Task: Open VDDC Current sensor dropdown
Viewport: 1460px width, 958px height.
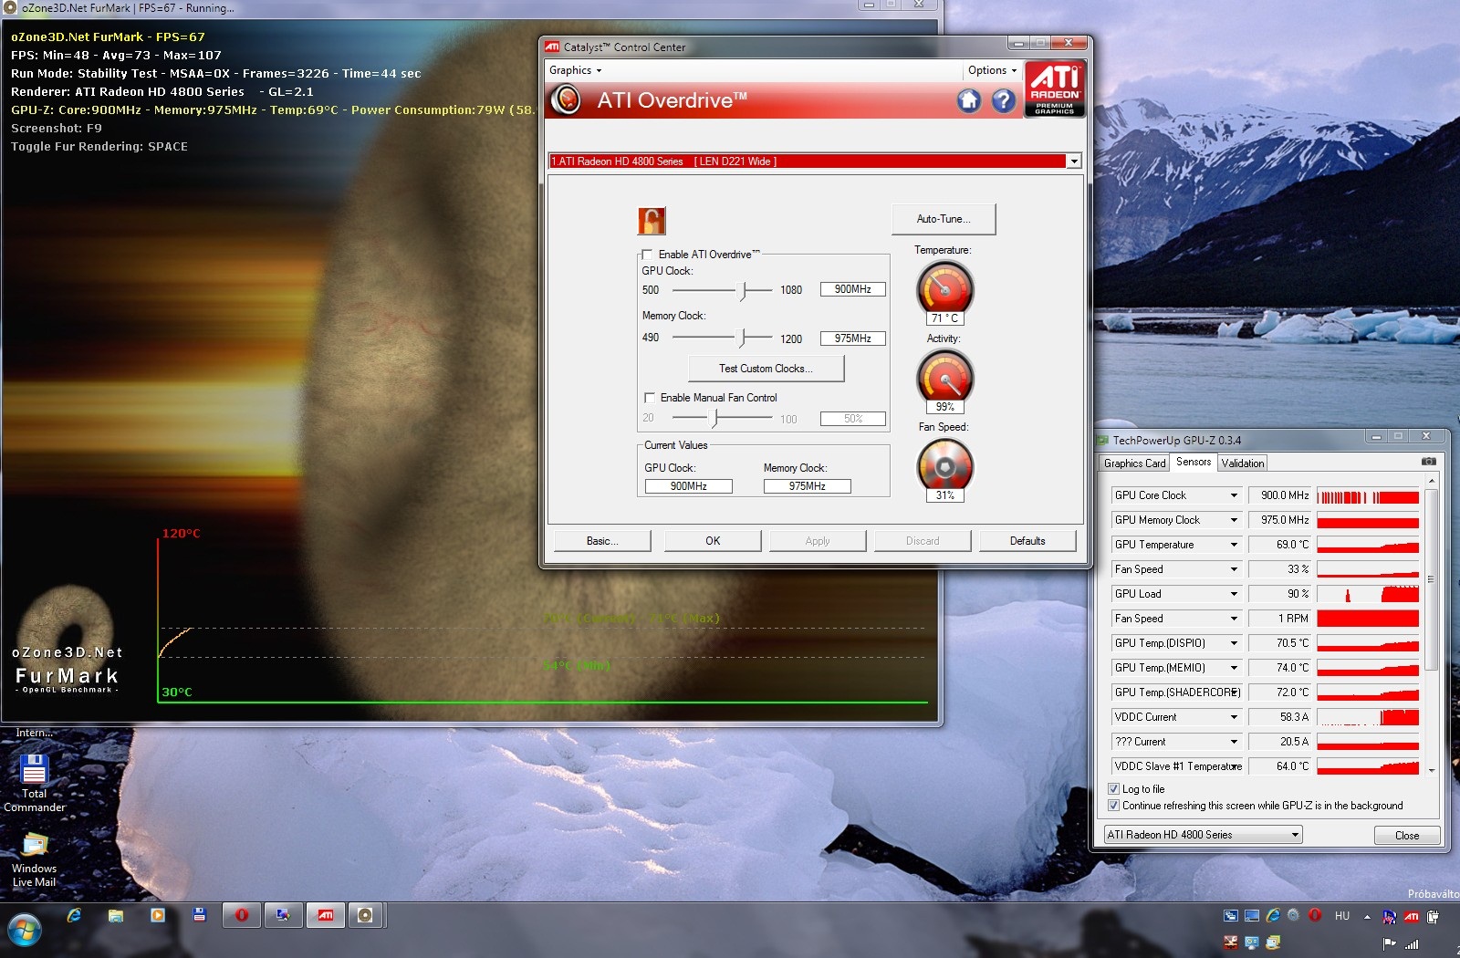Action: click(x=1234, y=717)
